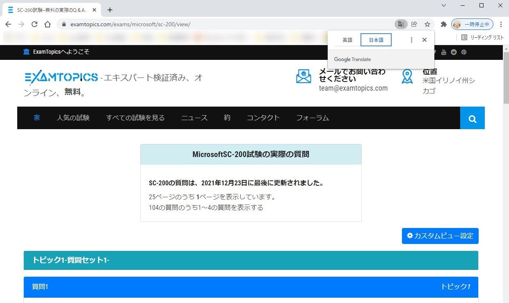509x303 pixels.
Task: Open Chrome's three-dot browser menu
Action: pos(501,24)
